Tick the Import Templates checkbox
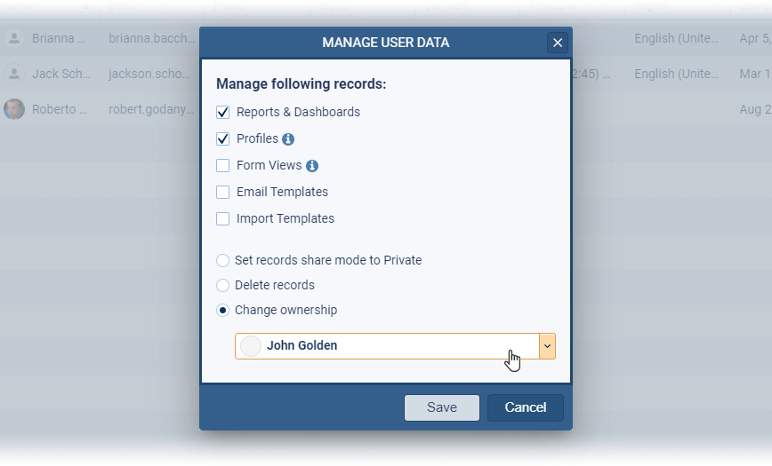The width and height of the screenshot is (772, 466). (x=223, y=219)
